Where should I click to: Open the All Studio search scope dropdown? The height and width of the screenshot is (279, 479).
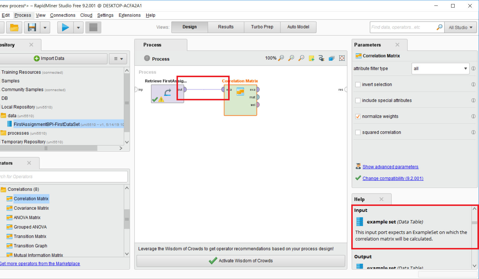tap(461, 27)
